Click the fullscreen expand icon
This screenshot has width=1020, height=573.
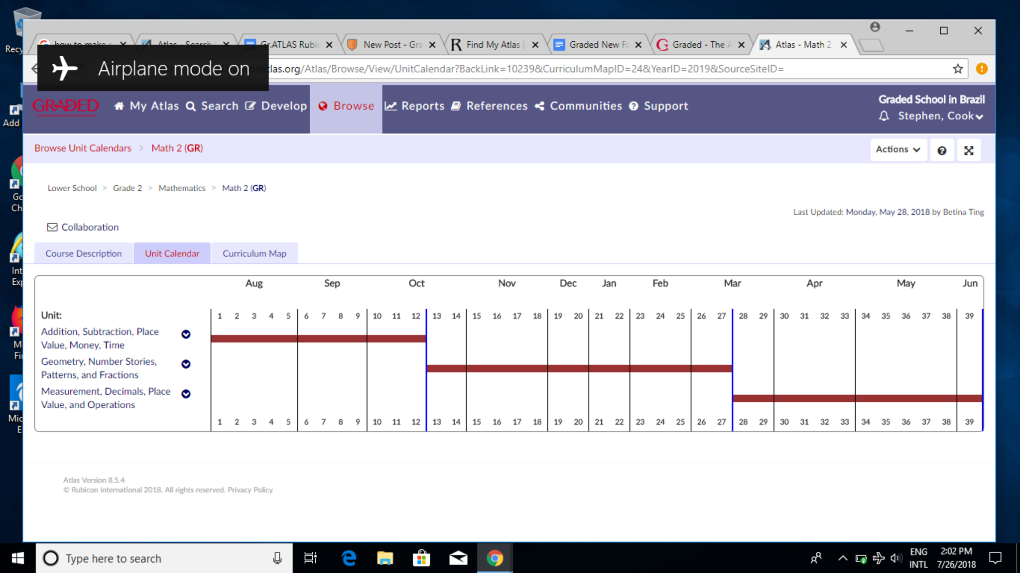click(968, 150)
